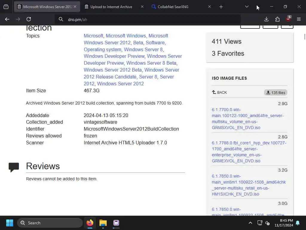Click the 3 Favorites statistic
306x230 pixels.
[x=228, y=53]
